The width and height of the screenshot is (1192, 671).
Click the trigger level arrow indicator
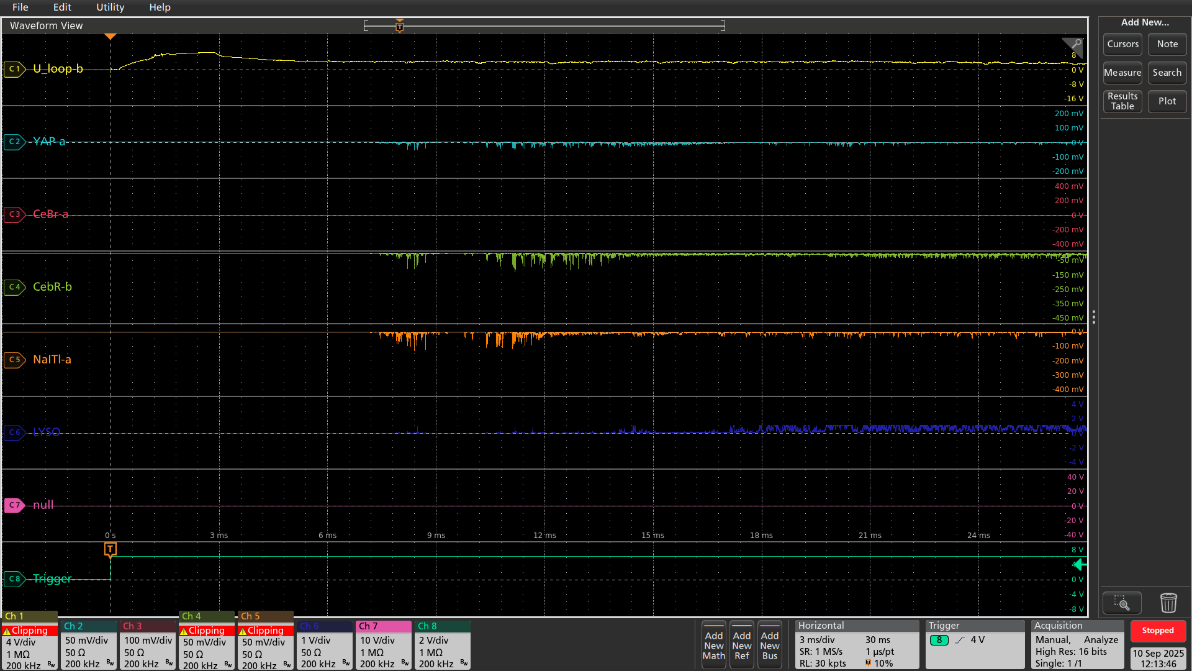click(1080, 564)
